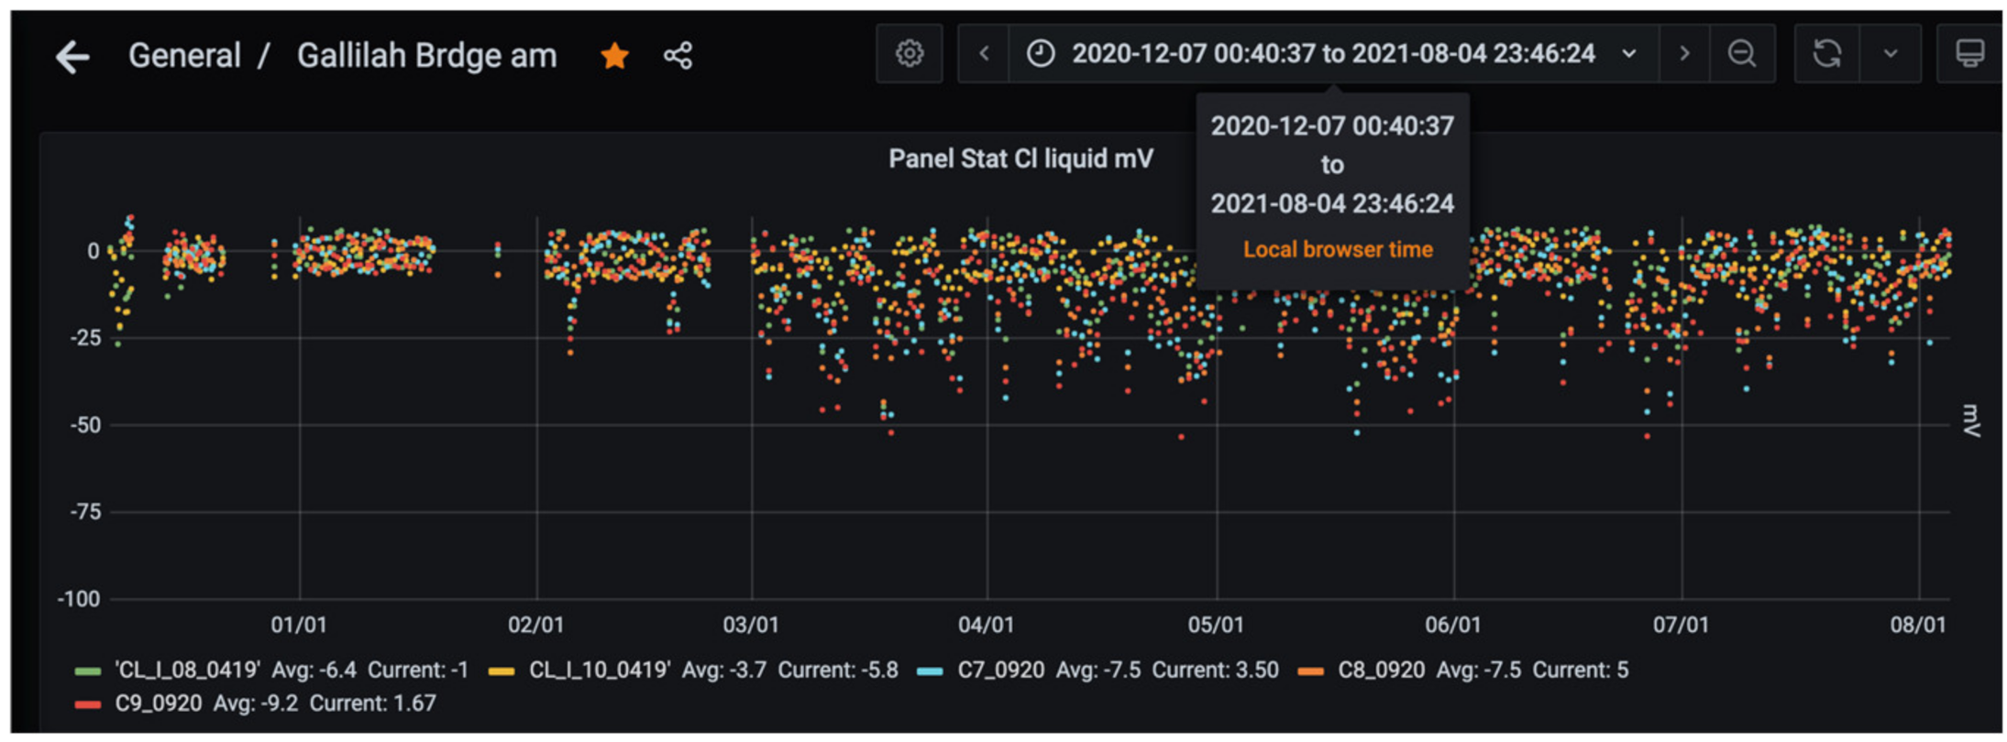Click the red C9_0920 color swatch
The image size is (2007, 742).
point(88,704)
